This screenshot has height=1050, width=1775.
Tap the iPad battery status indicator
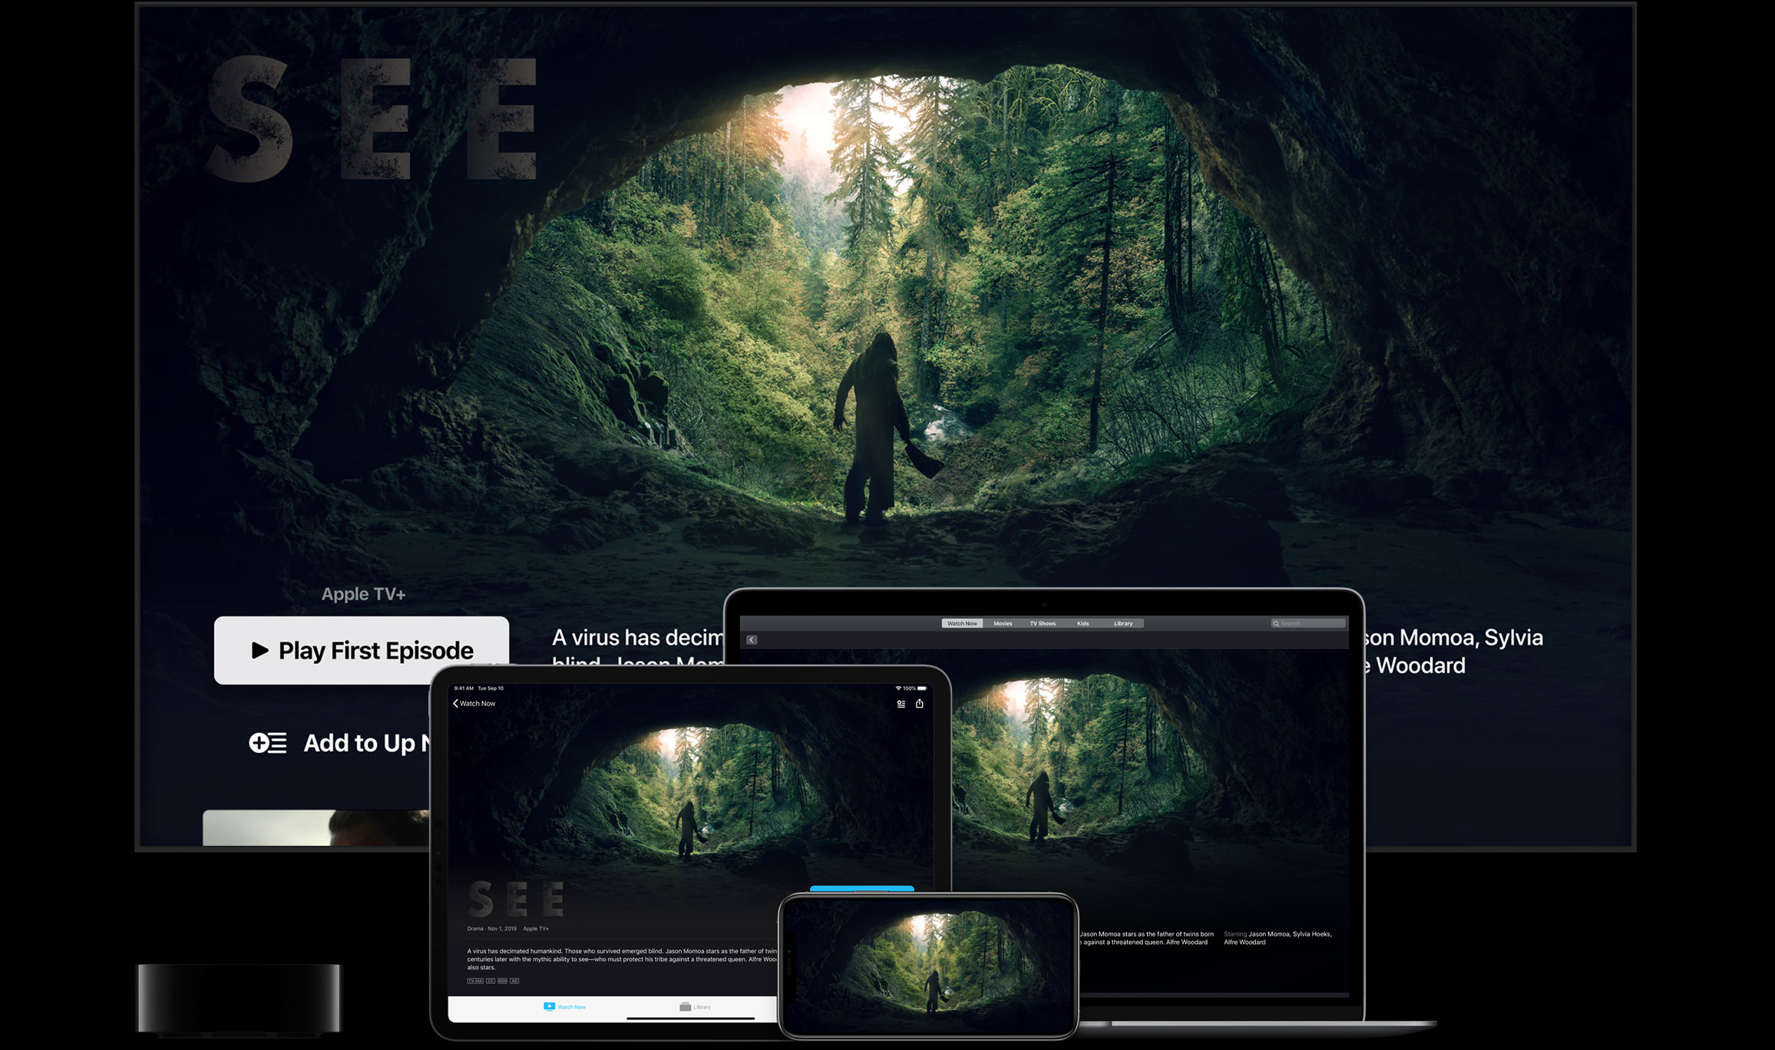[922, 688]
